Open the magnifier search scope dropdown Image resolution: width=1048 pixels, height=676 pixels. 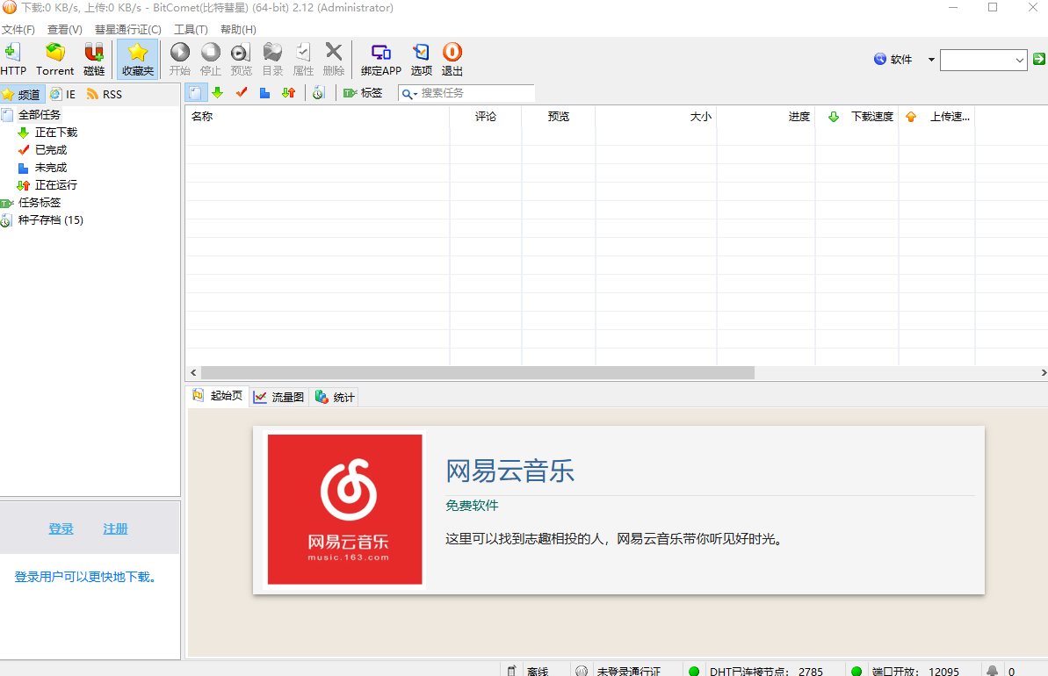click(409, 94)
